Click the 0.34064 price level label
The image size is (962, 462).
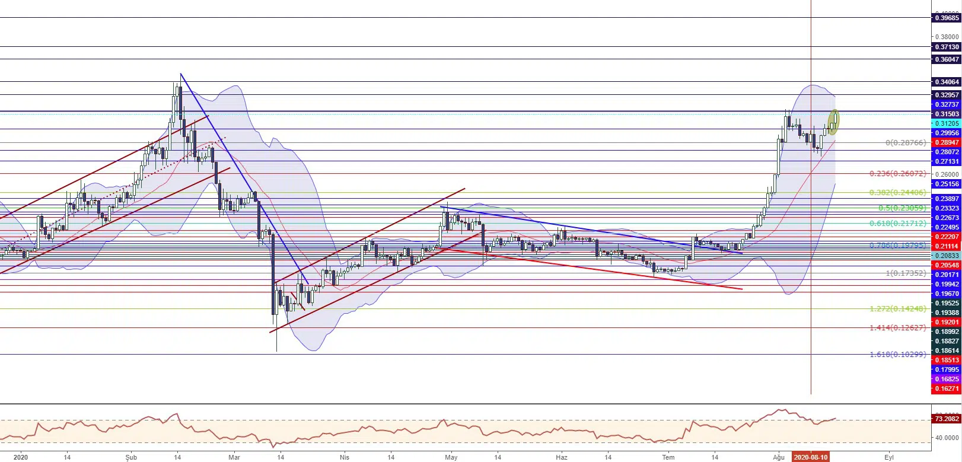947,82
